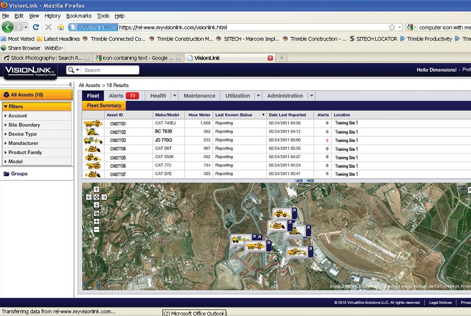Click the Share Browser toolbar item
Viewport: 471px width, 316px height.
[x=21, y=48]
